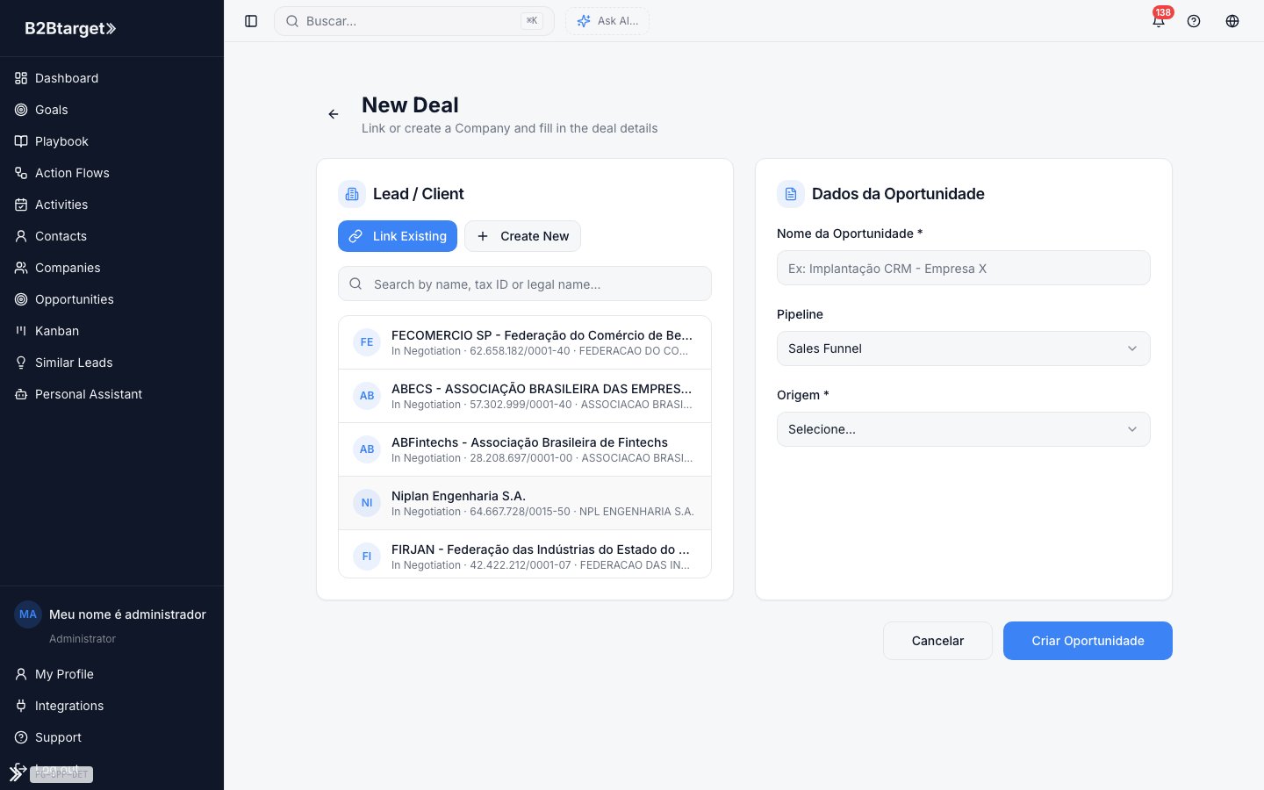Select the ABECS company row

click(x=525, y=396)
